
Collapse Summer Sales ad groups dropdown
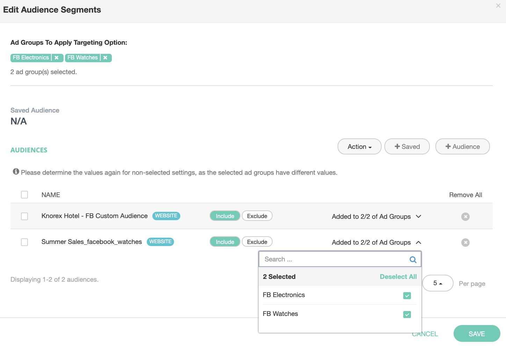(x=418, y=243)
